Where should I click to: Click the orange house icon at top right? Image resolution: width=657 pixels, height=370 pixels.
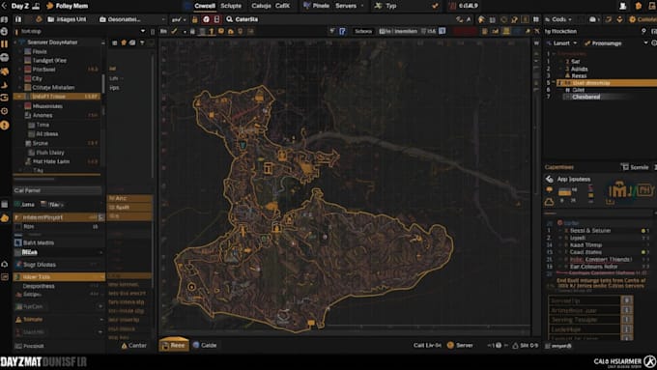coord(638,6)
